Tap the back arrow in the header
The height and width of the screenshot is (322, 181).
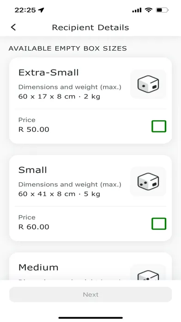coord(13,27)
